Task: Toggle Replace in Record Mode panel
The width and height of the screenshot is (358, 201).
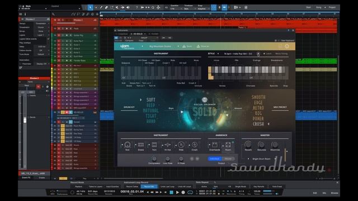Action: point(78,186)
